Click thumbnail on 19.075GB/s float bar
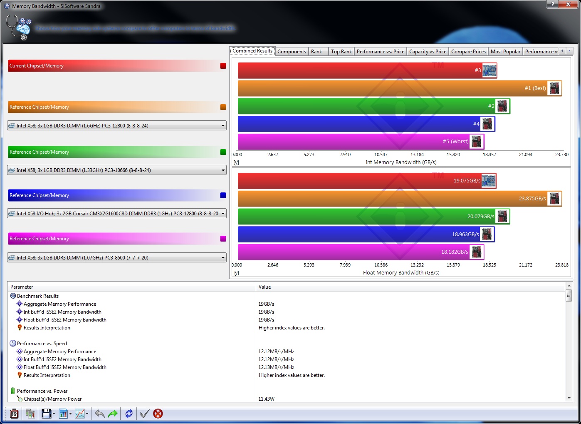 (489, 181)
